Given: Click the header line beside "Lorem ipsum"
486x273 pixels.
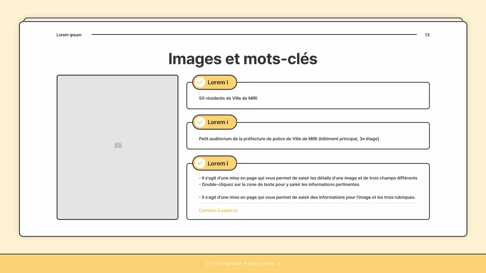Looking at the screenshot, I should pyautogui.click(x=254, y=35).
